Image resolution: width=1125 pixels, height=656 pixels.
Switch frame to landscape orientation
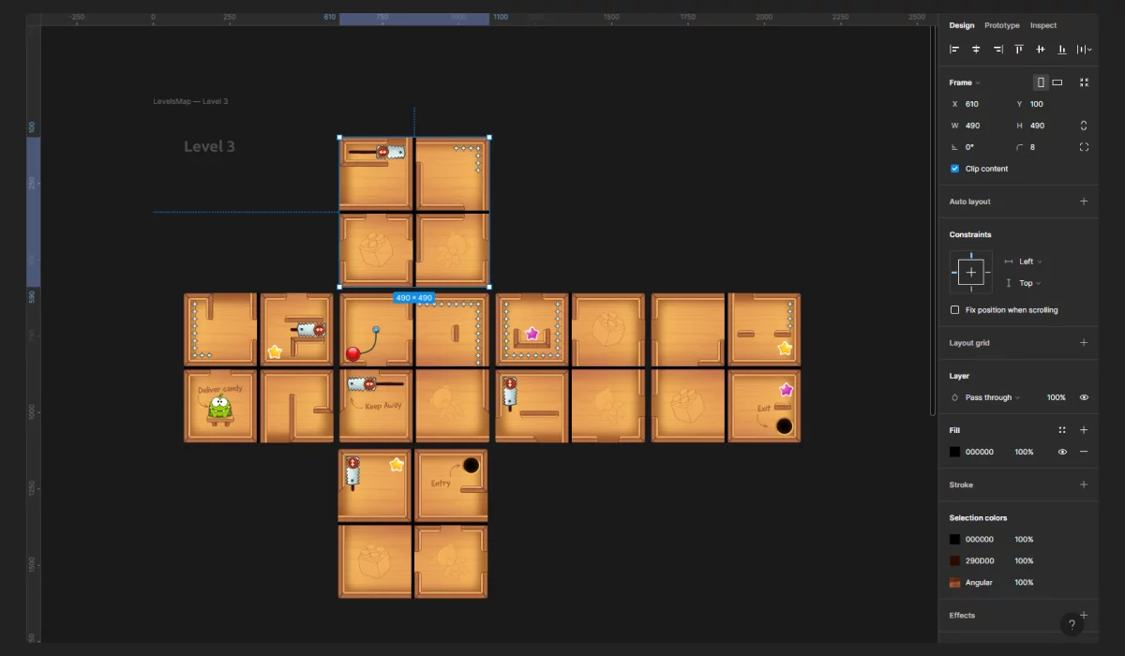pyautogui.click(x=1057, y=82)
